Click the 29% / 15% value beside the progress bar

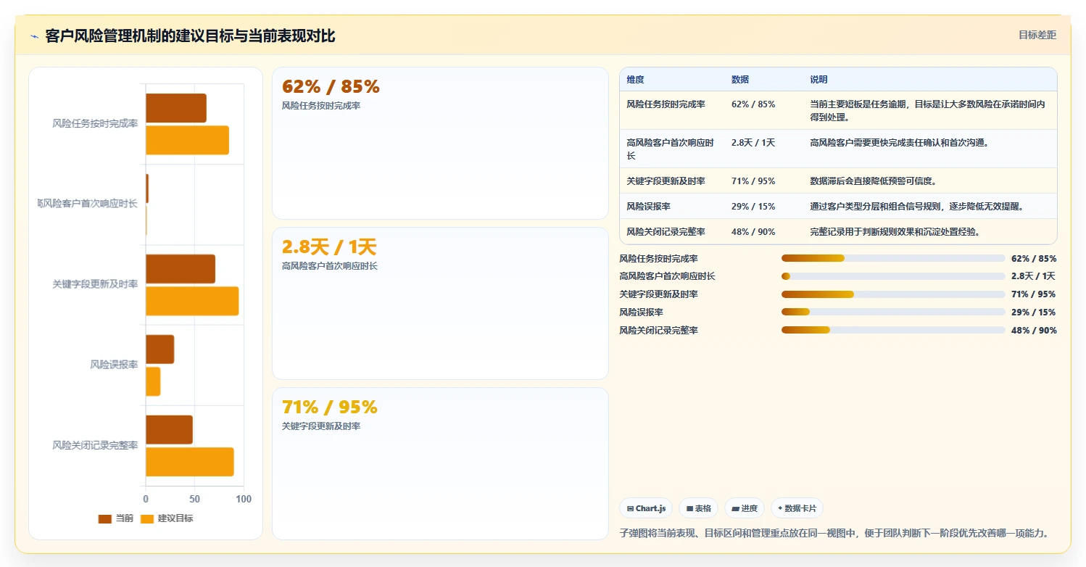[x=1034, y=313]
